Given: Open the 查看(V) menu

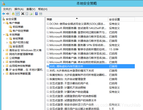Looking at the screenshot, I should (31, 9).
